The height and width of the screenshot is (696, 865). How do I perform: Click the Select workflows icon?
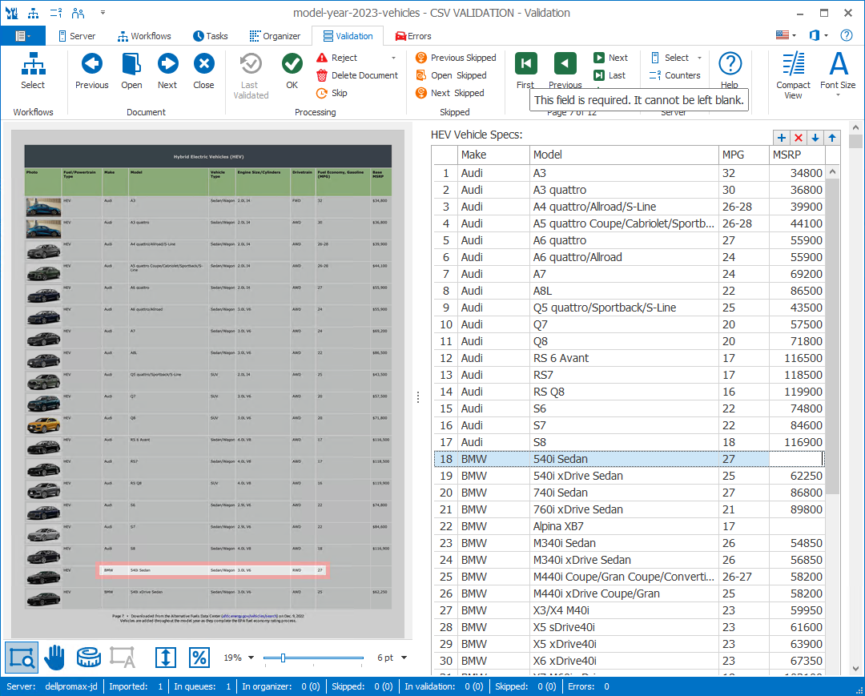pyautogui.click(x=33, y=70)
